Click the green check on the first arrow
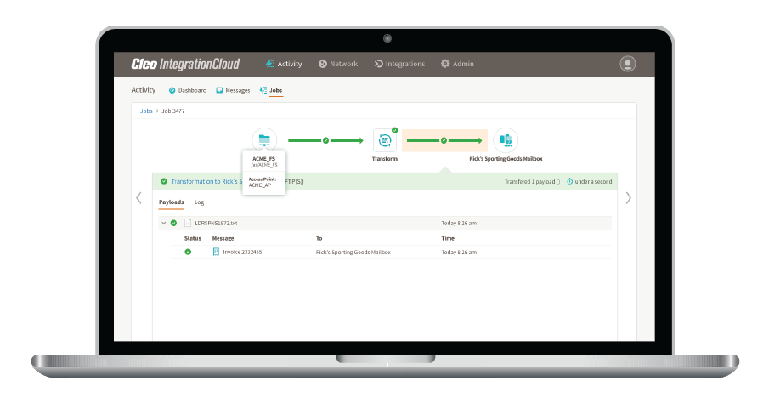This screenshot has height=409, width=780. click(x=325, y=141)
